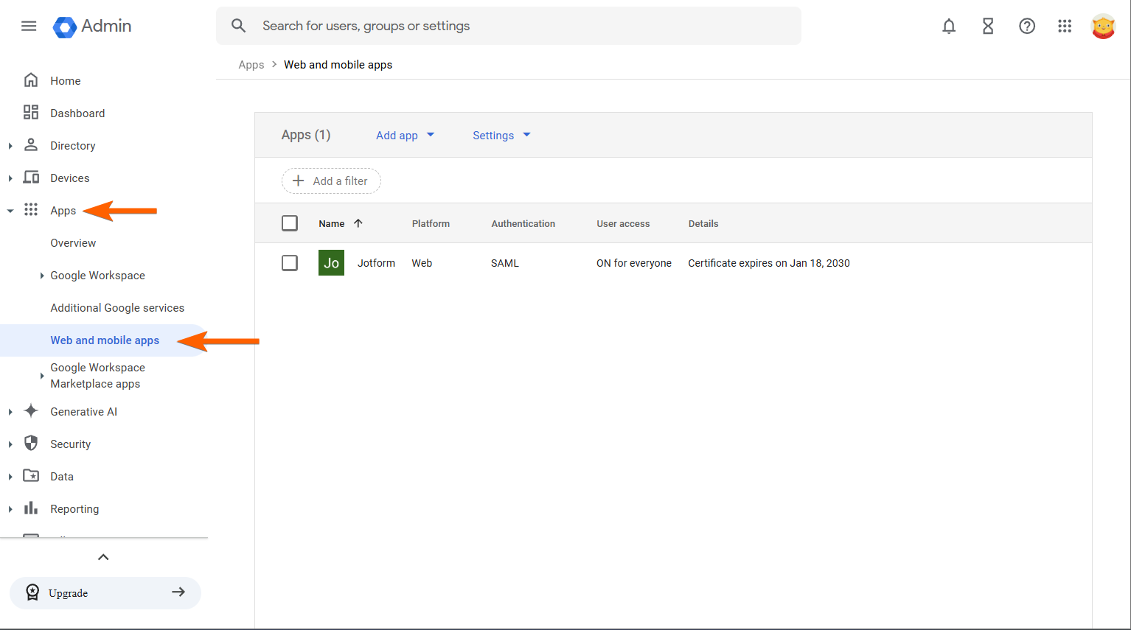Collapse the sidebar bottom chevron
Screen dimensions: 1131x630
point(103,557)
